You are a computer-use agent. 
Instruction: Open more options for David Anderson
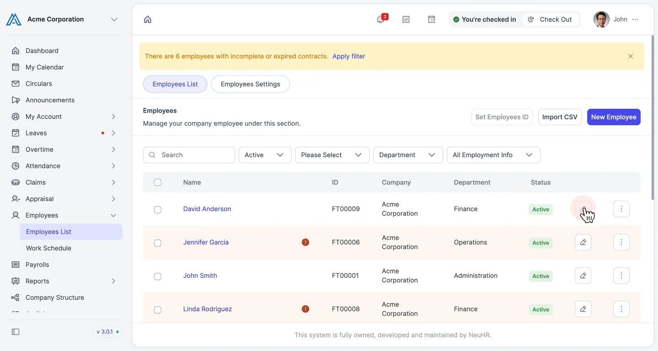(621, 209)
